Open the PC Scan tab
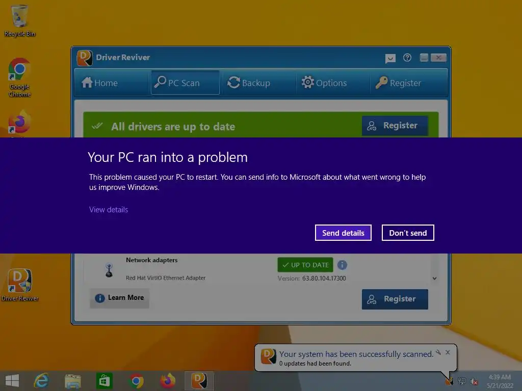The image size is (522, 391). (185, 82)
